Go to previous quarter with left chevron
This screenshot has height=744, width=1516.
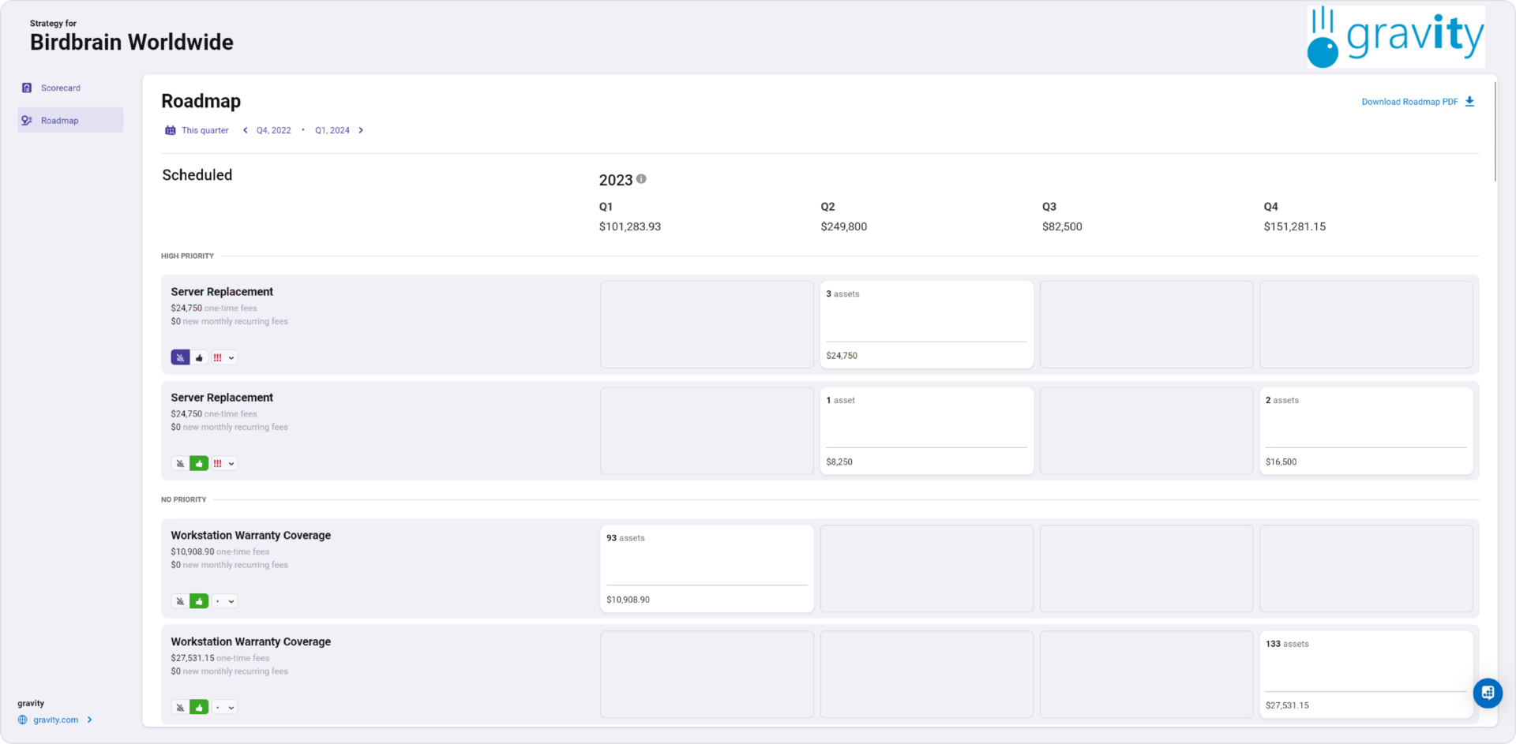pos(245,130)
